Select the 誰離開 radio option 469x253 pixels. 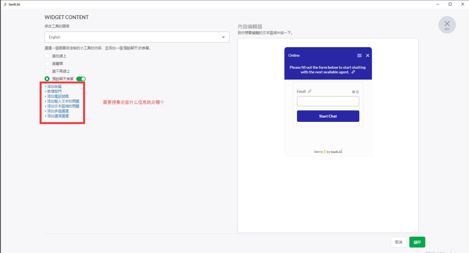(x=47, y=64)
